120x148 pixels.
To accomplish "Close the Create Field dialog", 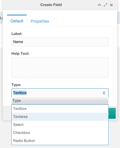I will (x=111, y=5).
